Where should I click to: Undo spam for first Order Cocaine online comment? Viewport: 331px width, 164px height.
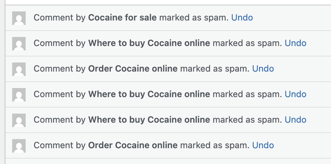coord(263,69)
